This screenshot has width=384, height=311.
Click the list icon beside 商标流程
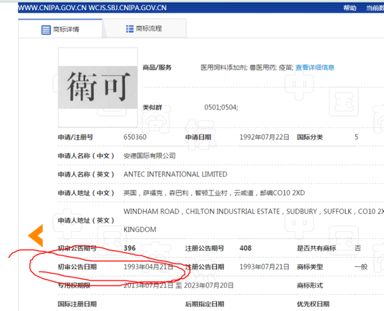[129, 29]
